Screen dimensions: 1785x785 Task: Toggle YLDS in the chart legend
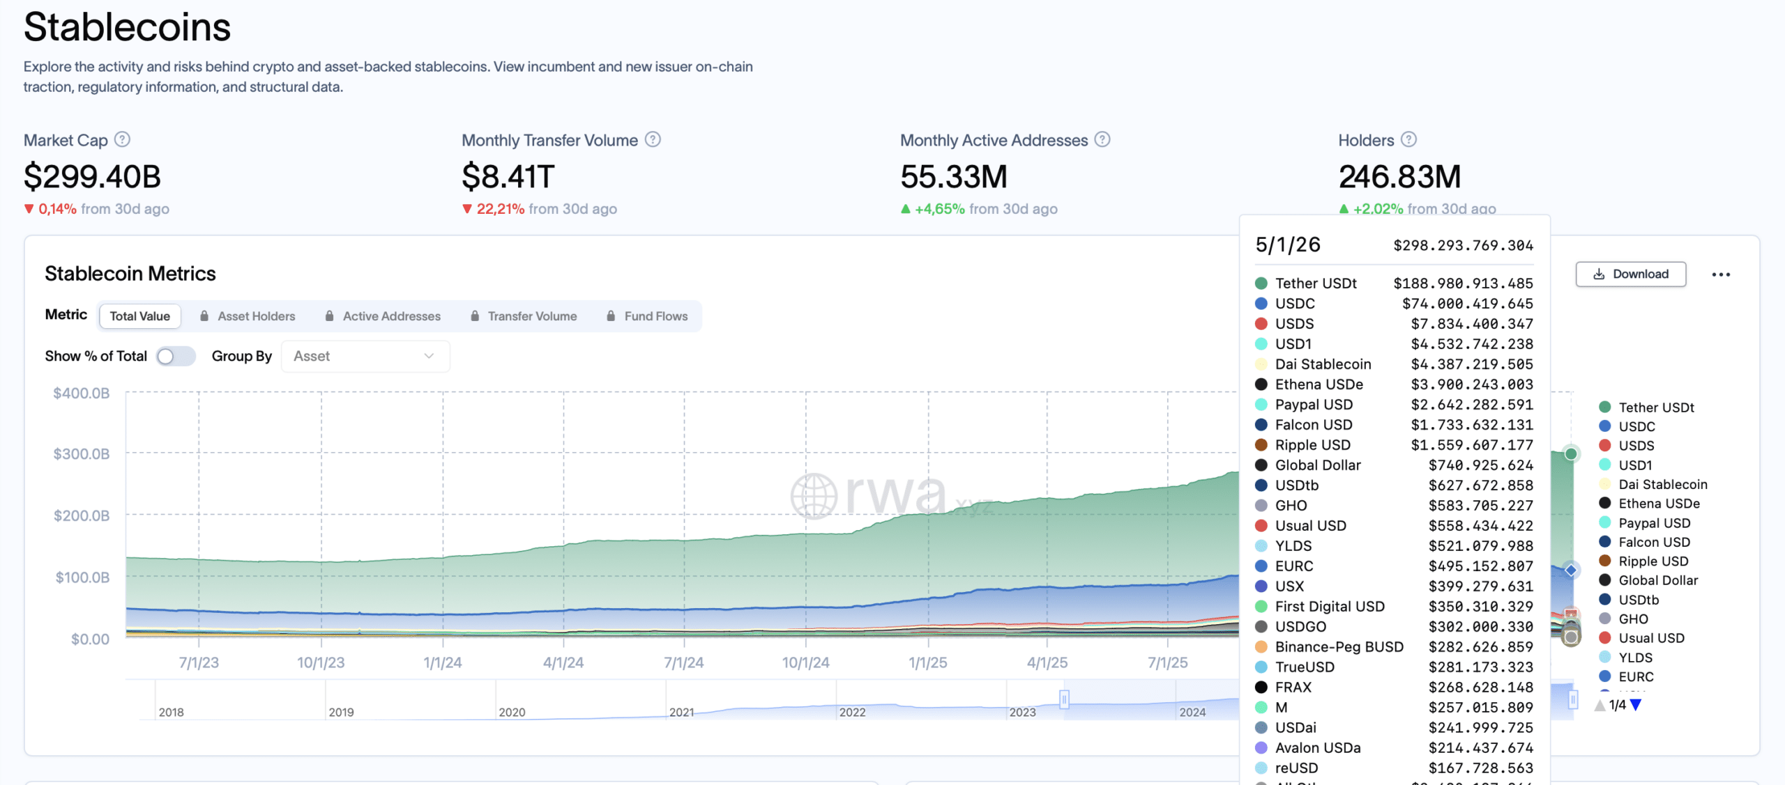(1626, 658)
